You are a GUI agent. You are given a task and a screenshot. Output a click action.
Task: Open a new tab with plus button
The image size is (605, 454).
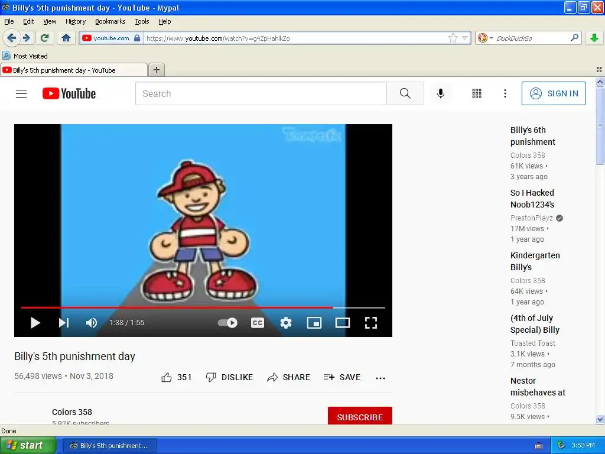[x=156, y=70]
